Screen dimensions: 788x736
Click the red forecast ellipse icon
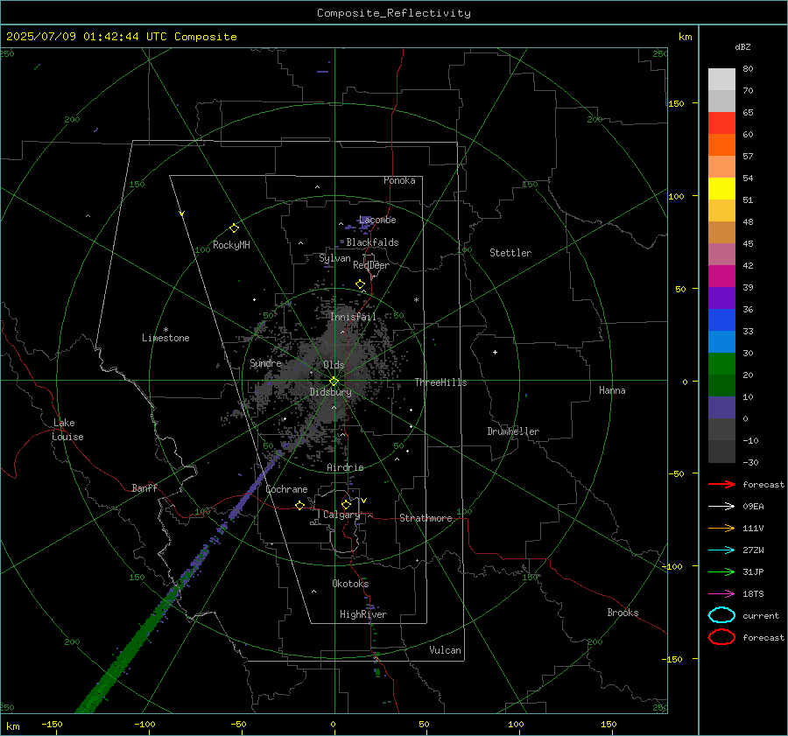(x=721, y=637)
